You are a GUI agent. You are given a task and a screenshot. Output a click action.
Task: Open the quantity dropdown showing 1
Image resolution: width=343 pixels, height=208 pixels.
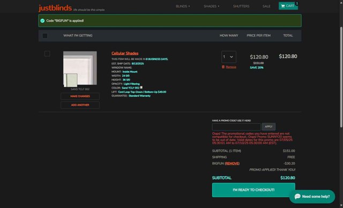point(229,57)
